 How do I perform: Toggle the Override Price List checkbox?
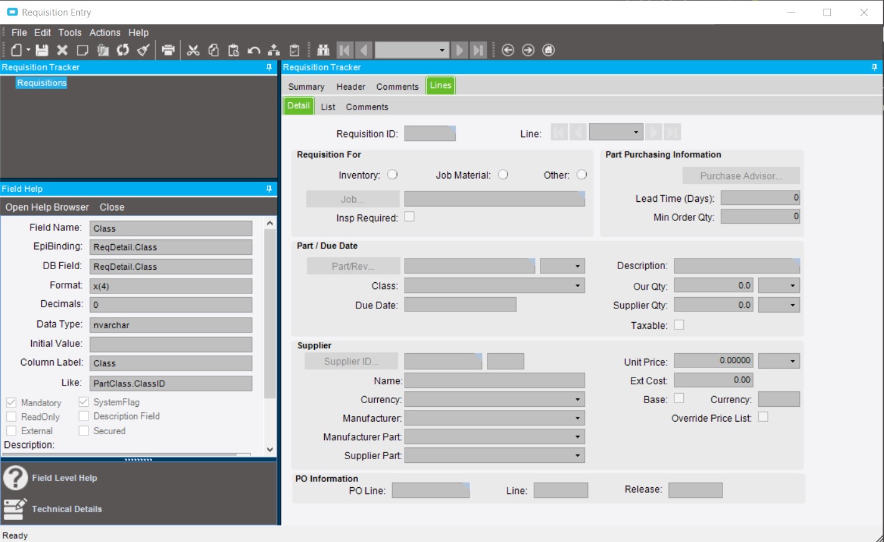coord(763,417)
